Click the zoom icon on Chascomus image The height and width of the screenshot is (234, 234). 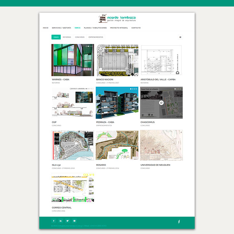[161, 103]
